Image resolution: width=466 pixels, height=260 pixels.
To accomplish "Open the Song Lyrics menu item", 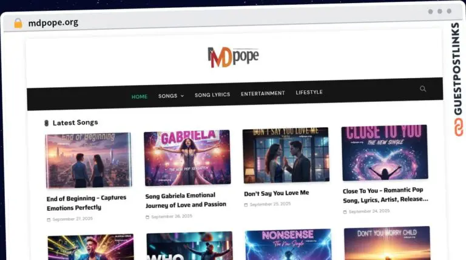I will (x=212, y=95).
